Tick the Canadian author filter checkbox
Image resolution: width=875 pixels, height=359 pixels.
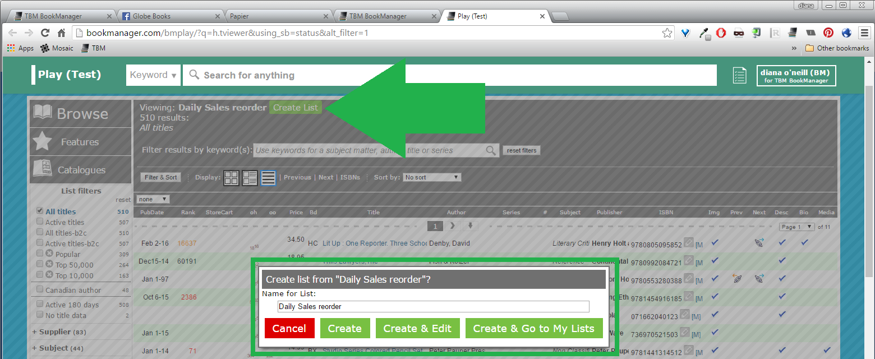pyautogui.click(x=40, y=289)
